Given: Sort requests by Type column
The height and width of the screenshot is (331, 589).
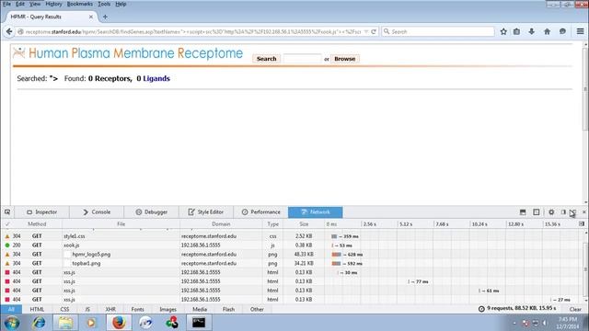Looking at the screenshot, I should tap(273, 224).
